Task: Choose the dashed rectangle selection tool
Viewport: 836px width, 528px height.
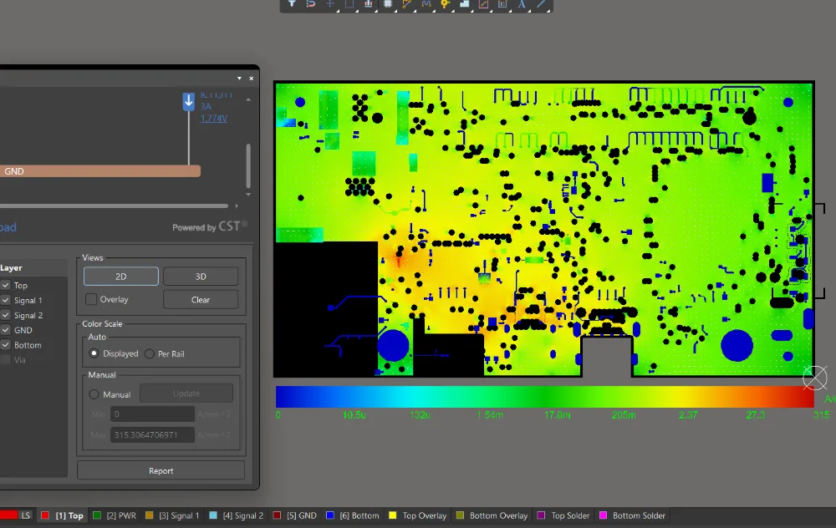Action: (x=349, y=3)
